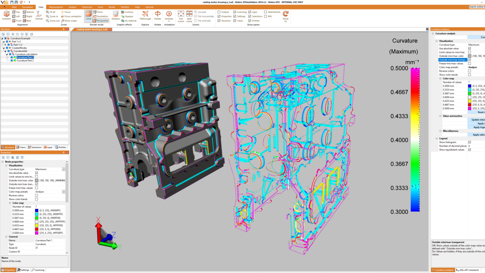Toggle Show equidistant values checkbox
Image resolution: width=485 pixels, height=273 pixels.
tap(469, 150)
